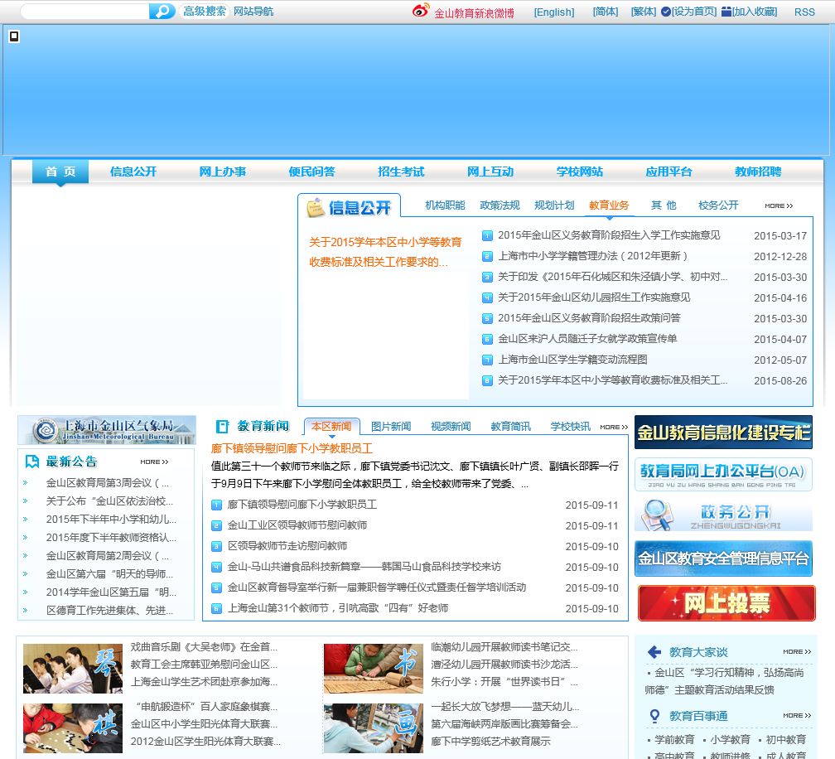Open 2015年下半年中小学和幼儿 notice
This screenshot has height=759, width=835.
pyautogui.click(x=111, y=520)
